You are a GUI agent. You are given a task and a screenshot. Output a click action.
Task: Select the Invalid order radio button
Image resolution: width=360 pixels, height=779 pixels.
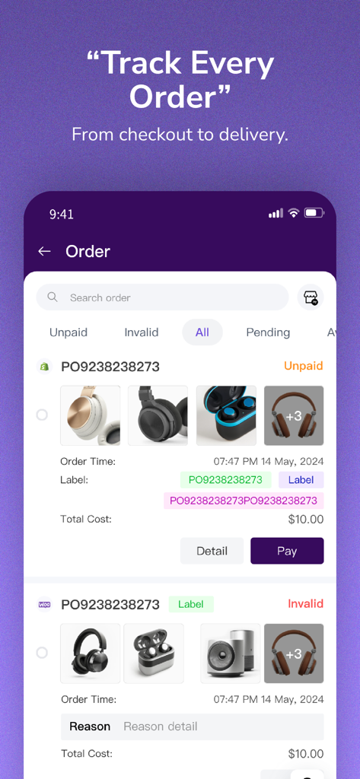43,652
